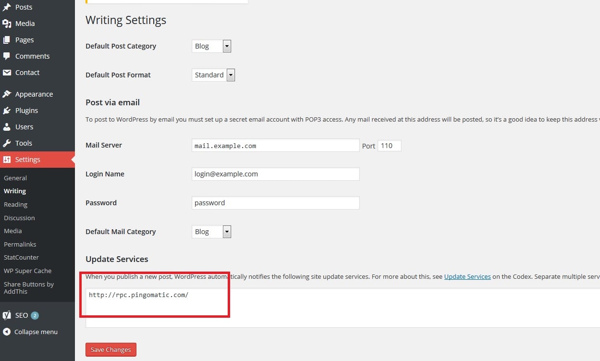The height and width of the screenshot is (361, 600).
Task: Follow the Update Services Codex link
Action: pyautogui.click(x=467, y=277)
